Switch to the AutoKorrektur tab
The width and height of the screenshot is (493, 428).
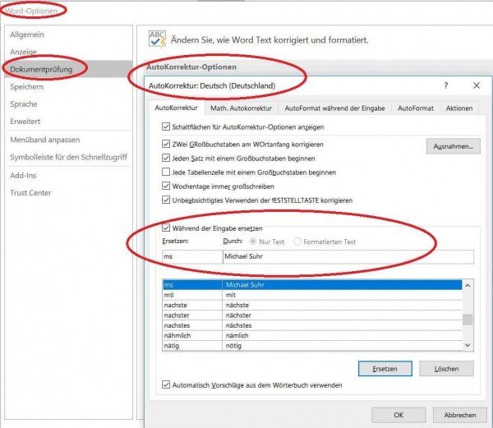(176, 108)
